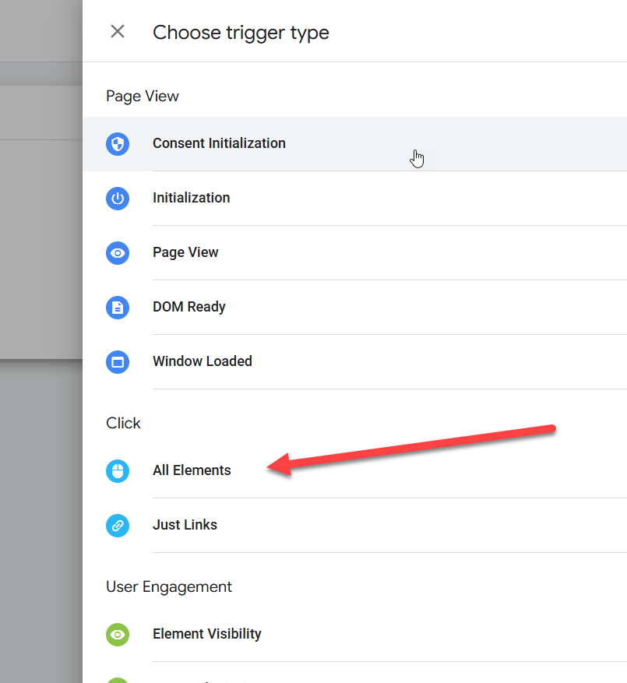The height and width of the screenshot is (683, 627).
Task: Click the partially visible green icon at bottom
Action: click(118, 680)
